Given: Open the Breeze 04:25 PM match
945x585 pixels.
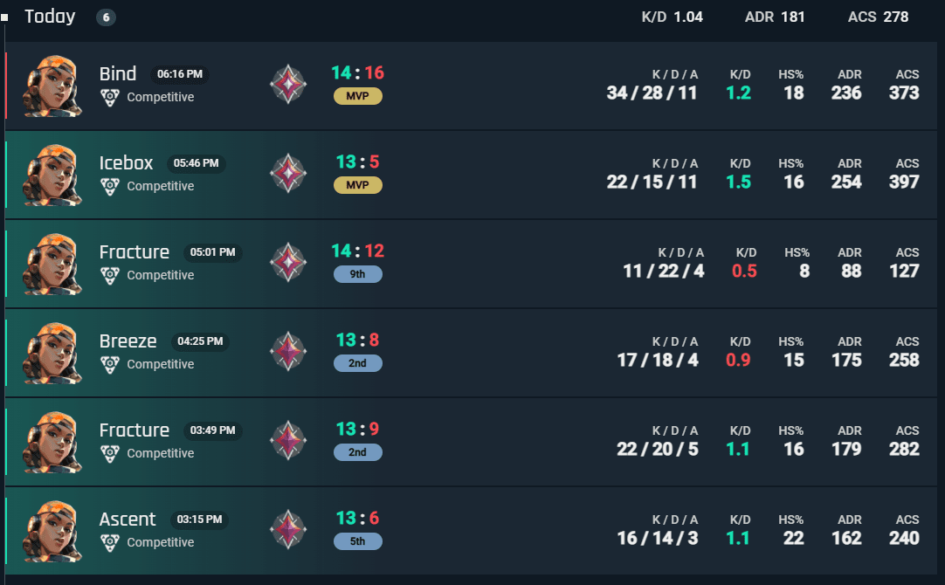Looking at the screenshot, I should [471, 353].
